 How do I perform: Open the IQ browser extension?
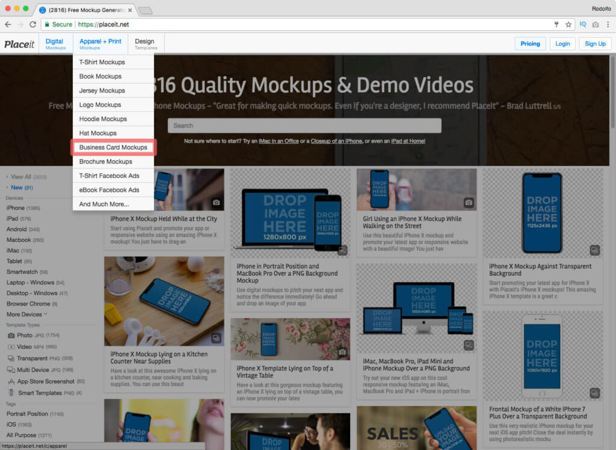point(583,25)
